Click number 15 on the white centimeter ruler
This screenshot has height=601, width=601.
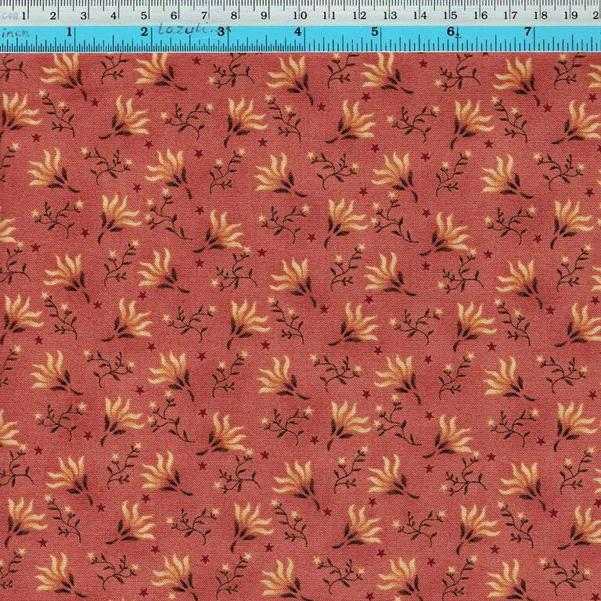(451, 16)
